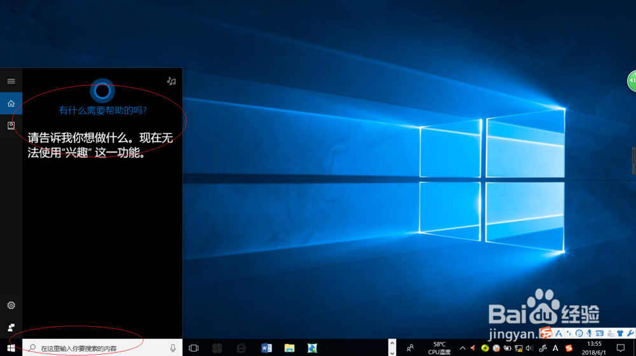Open Cortana settings gear
The image size is (636, 356).
[11, 305]
